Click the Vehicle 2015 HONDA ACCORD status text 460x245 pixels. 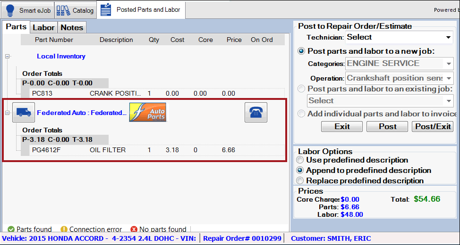pyautogui.click(x=99, y=238)
